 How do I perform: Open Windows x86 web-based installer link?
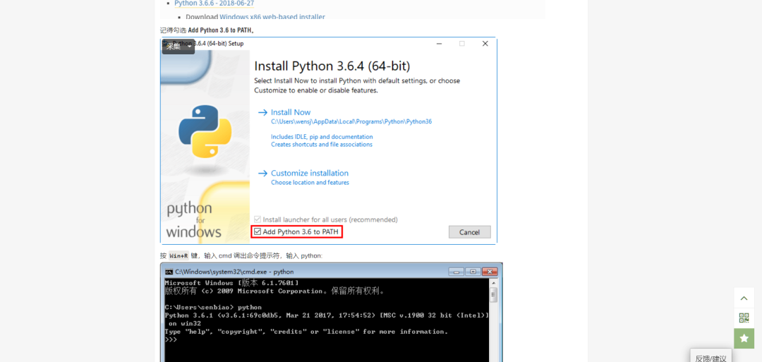click(x=272, y=17)
